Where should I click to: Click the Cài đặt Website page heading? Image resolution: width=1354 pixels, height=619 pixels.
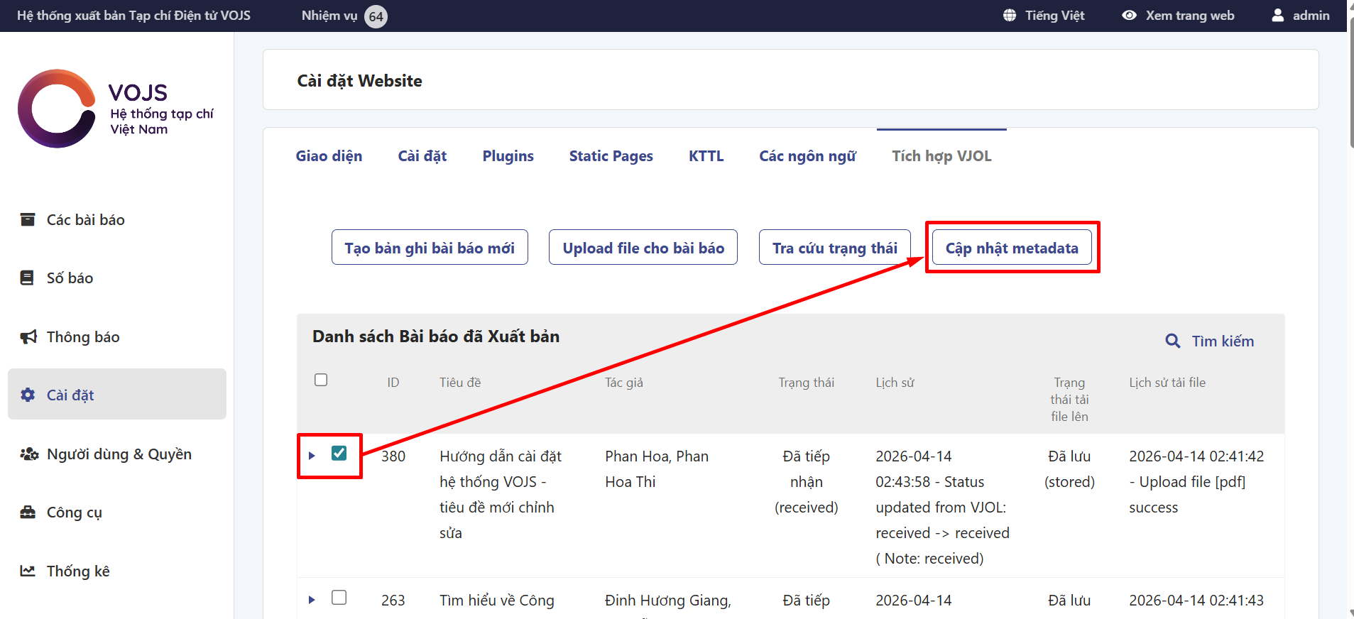[359, 81]
